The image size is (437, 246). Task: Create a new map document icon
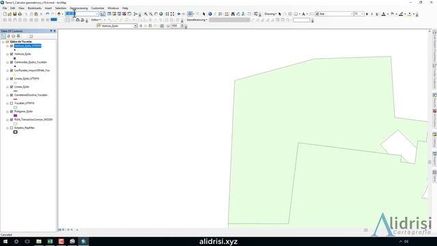pyautogui.click(x=5, y=14)
